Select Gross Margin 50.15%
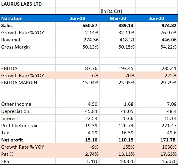Viewport: 184px width, 168px height. [x=118, y=47]
